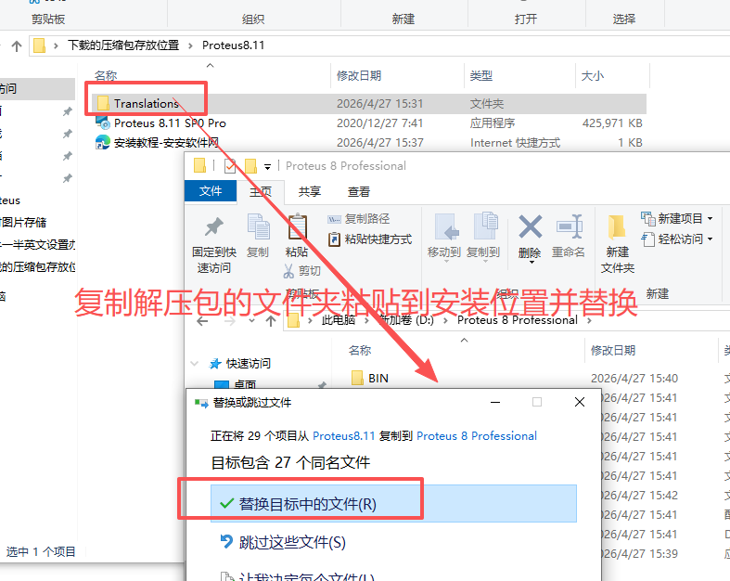Click the Move to (移动到) icon
730x581 pixels.
tap(445, 226)
